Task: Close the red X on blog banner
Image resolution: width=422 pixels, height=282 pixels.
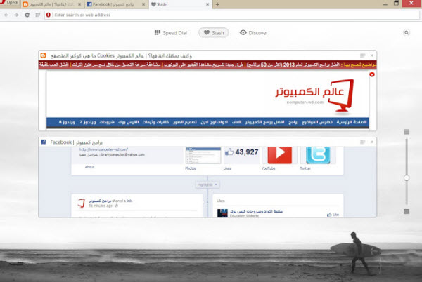Action: tap(372, 74)
